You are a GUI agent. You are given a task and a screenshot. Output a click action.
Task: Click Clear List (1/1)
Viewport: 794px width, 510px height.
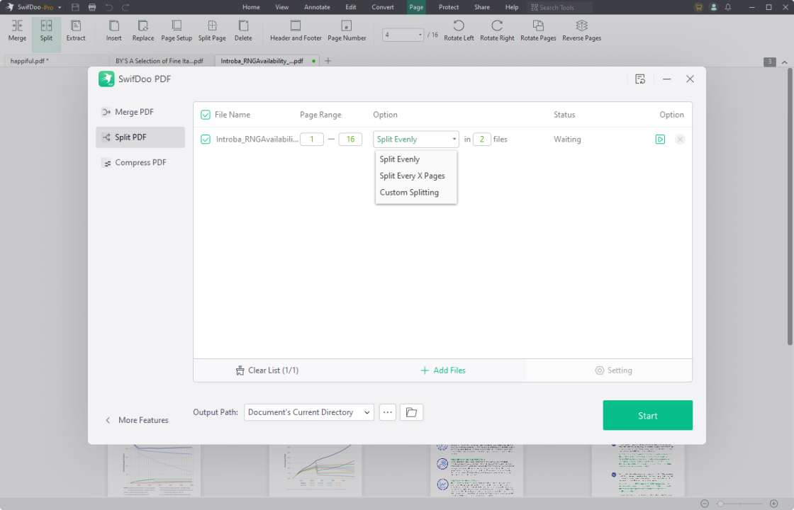pos(267,370)
